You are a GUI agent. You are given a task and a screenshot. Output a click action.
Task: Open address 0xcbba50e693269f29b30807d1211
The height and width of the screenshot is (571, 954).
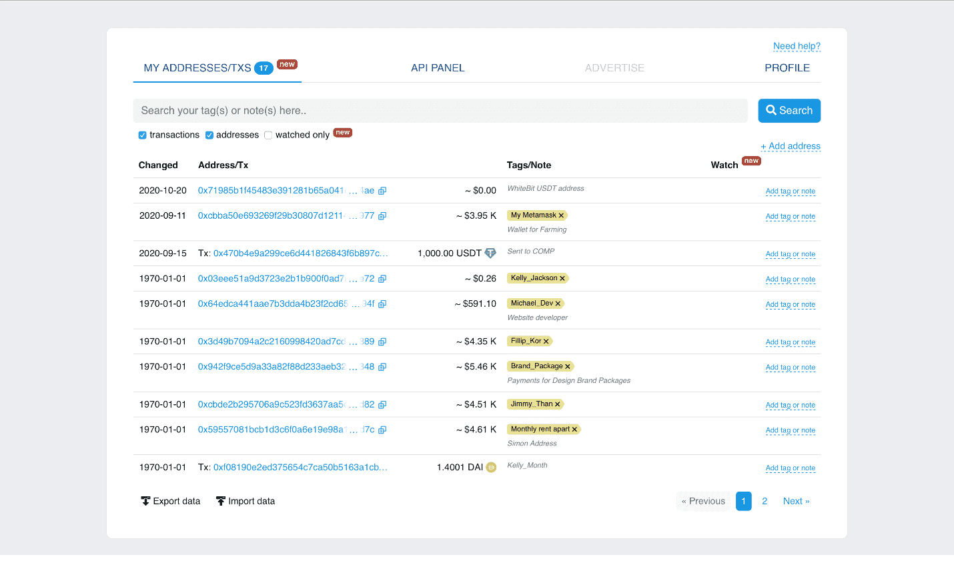286,216
